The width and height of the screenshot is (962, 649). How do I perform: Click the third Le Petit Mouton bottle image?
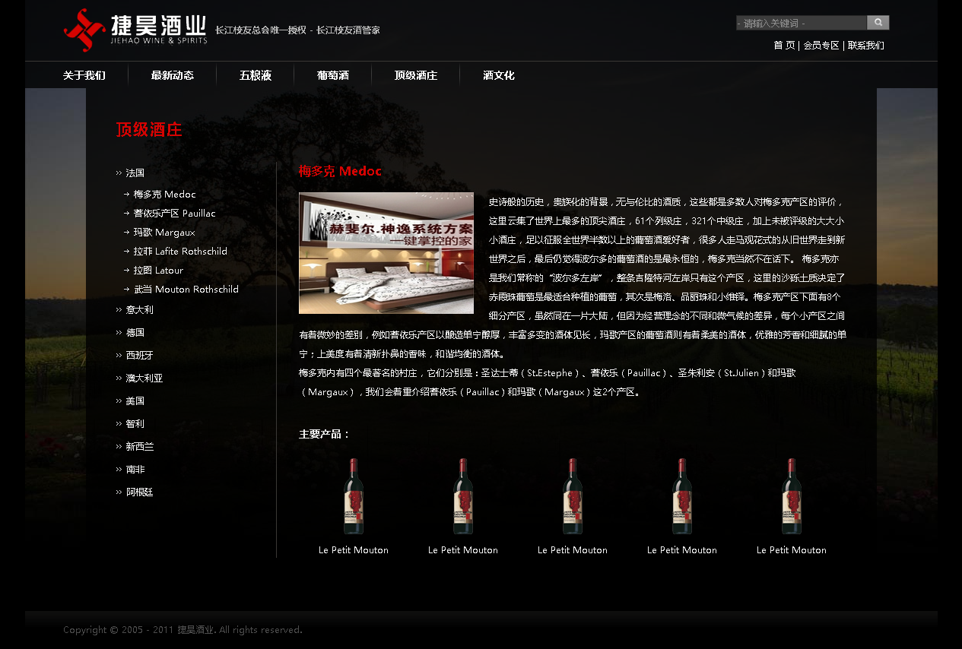point(573,496)
